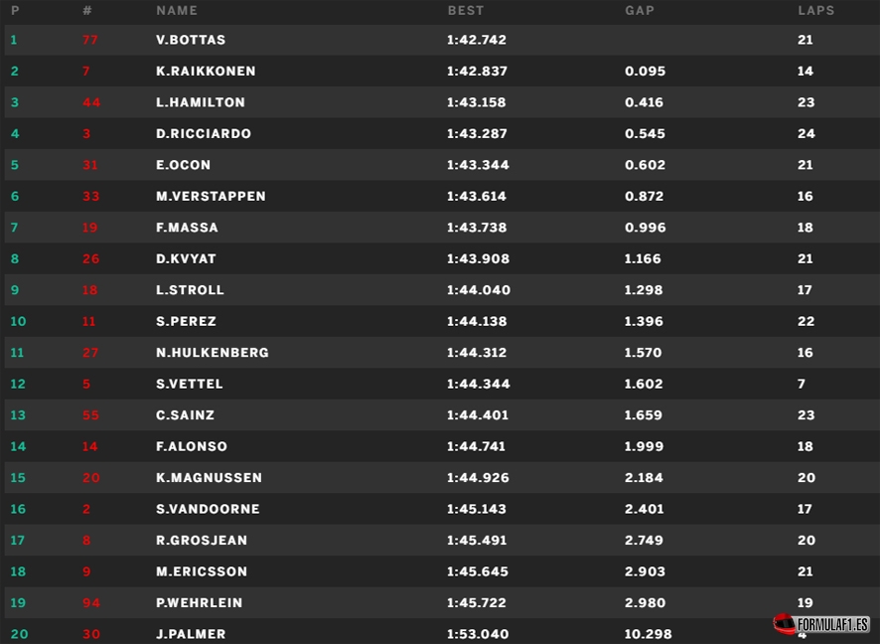Click the LAPS column header

click(x=816, y=11)
